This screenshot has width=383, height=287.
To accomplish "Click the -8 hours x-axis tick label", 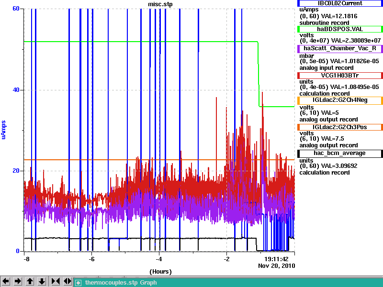I will [26, 259].
